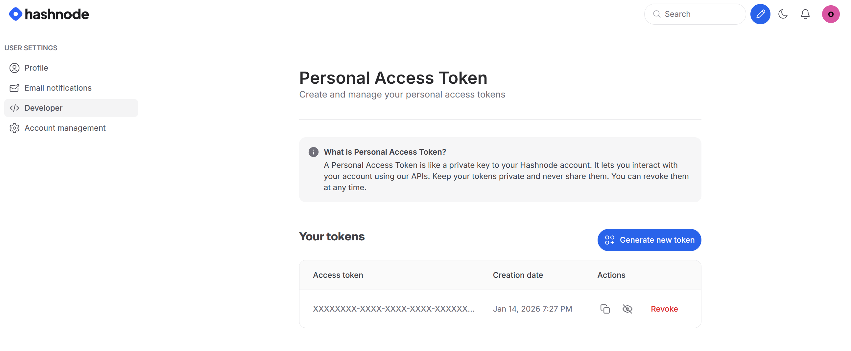This screenshot has width=851, height=351.
Task: Click the search magnifier icon
Action: (x=657, y=14)
